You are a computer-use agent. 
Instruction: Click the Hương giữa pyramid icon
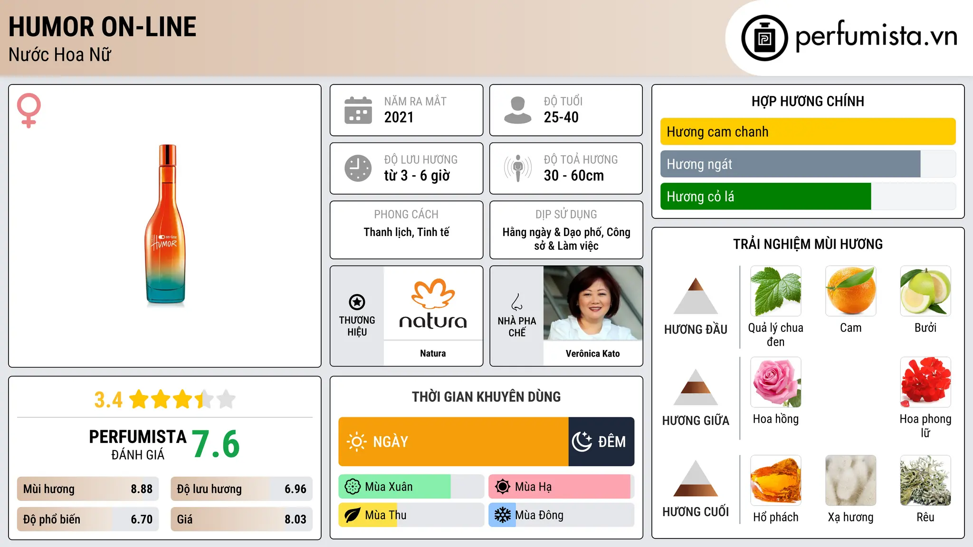coord(696,387)
